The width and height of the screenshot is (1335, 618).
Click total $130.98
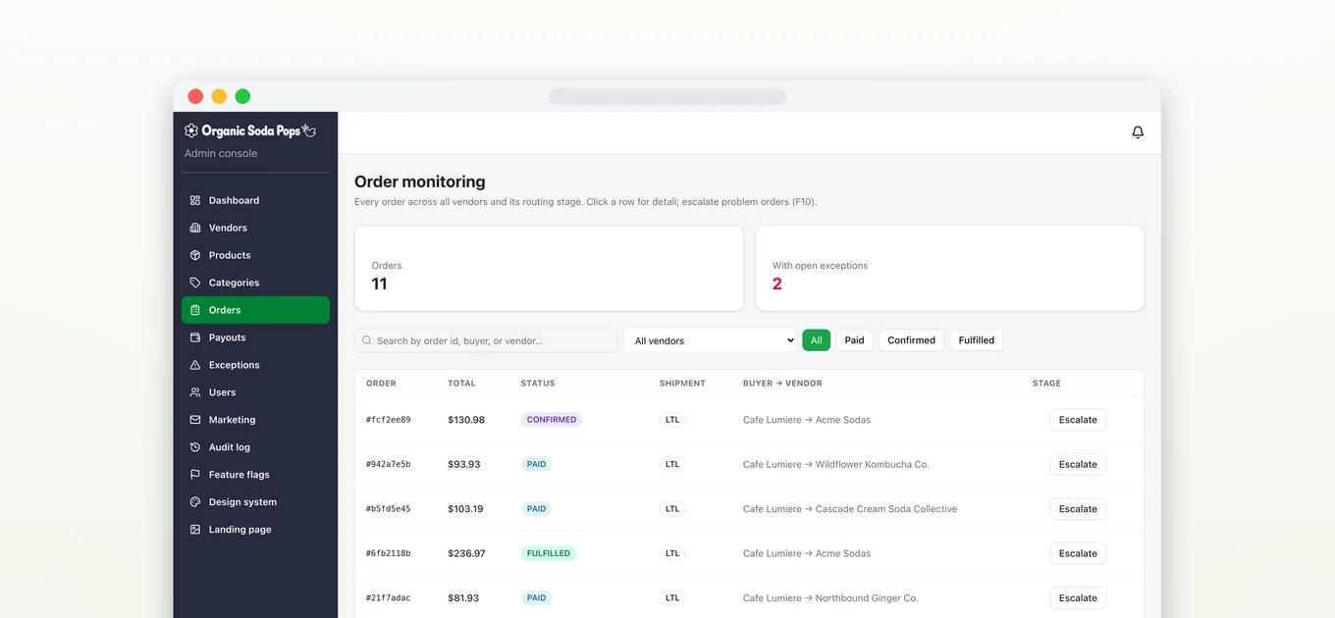click(466, 420)
